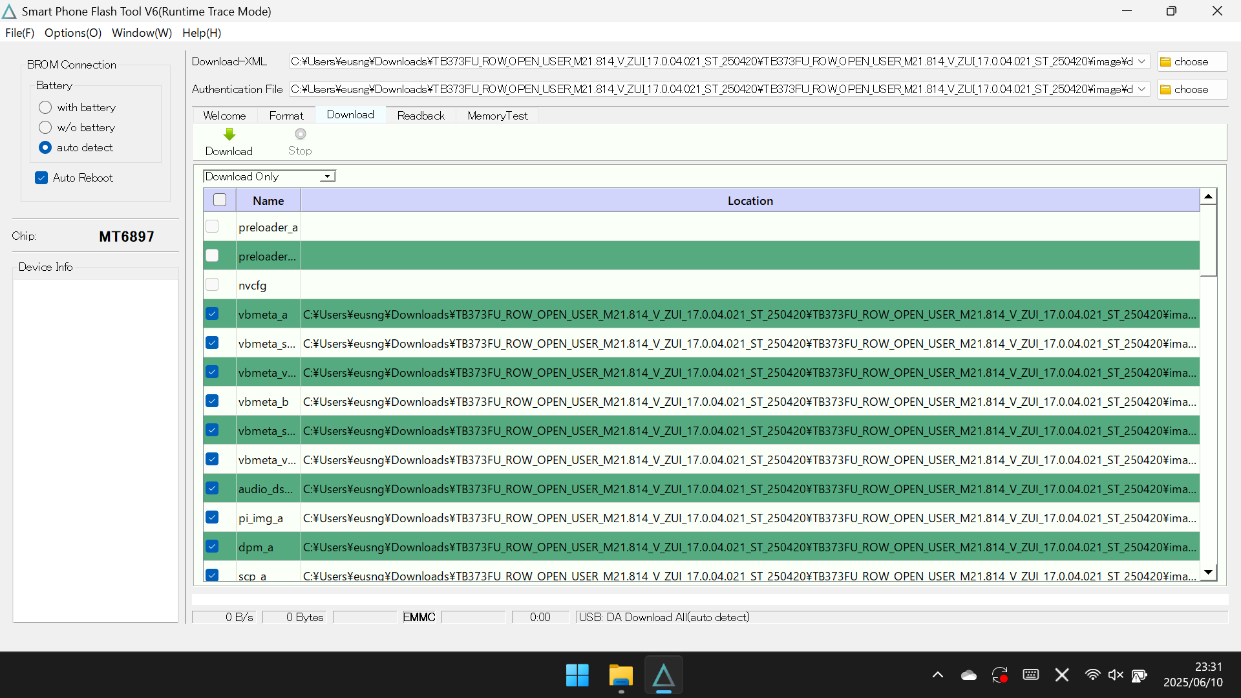Viewport: 1241px width, 698px height.
Task: Expand the Download Only mode dropdown
Action: coord(328,176)
